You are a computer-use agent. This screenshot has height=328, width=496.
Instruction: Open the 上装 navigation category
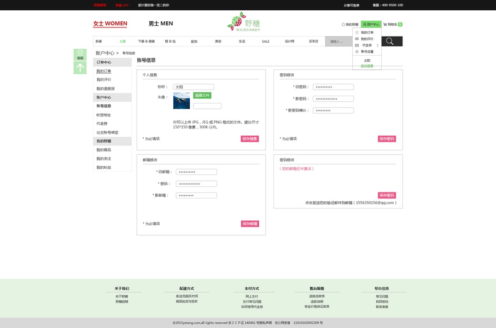click(x=122, y=42)
